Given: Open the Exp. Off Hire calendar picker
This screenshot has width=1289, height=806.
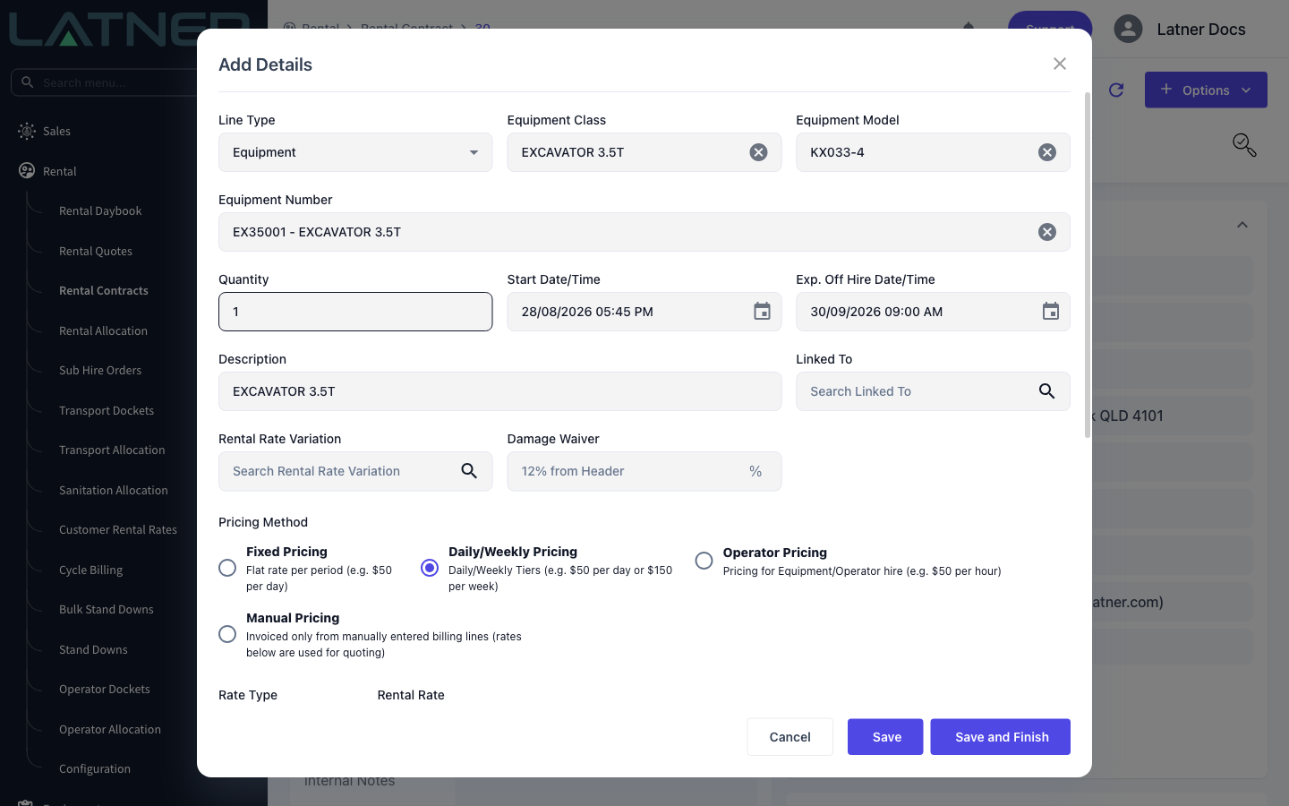Looking at the screenshot, I should tap(1050, 312).
